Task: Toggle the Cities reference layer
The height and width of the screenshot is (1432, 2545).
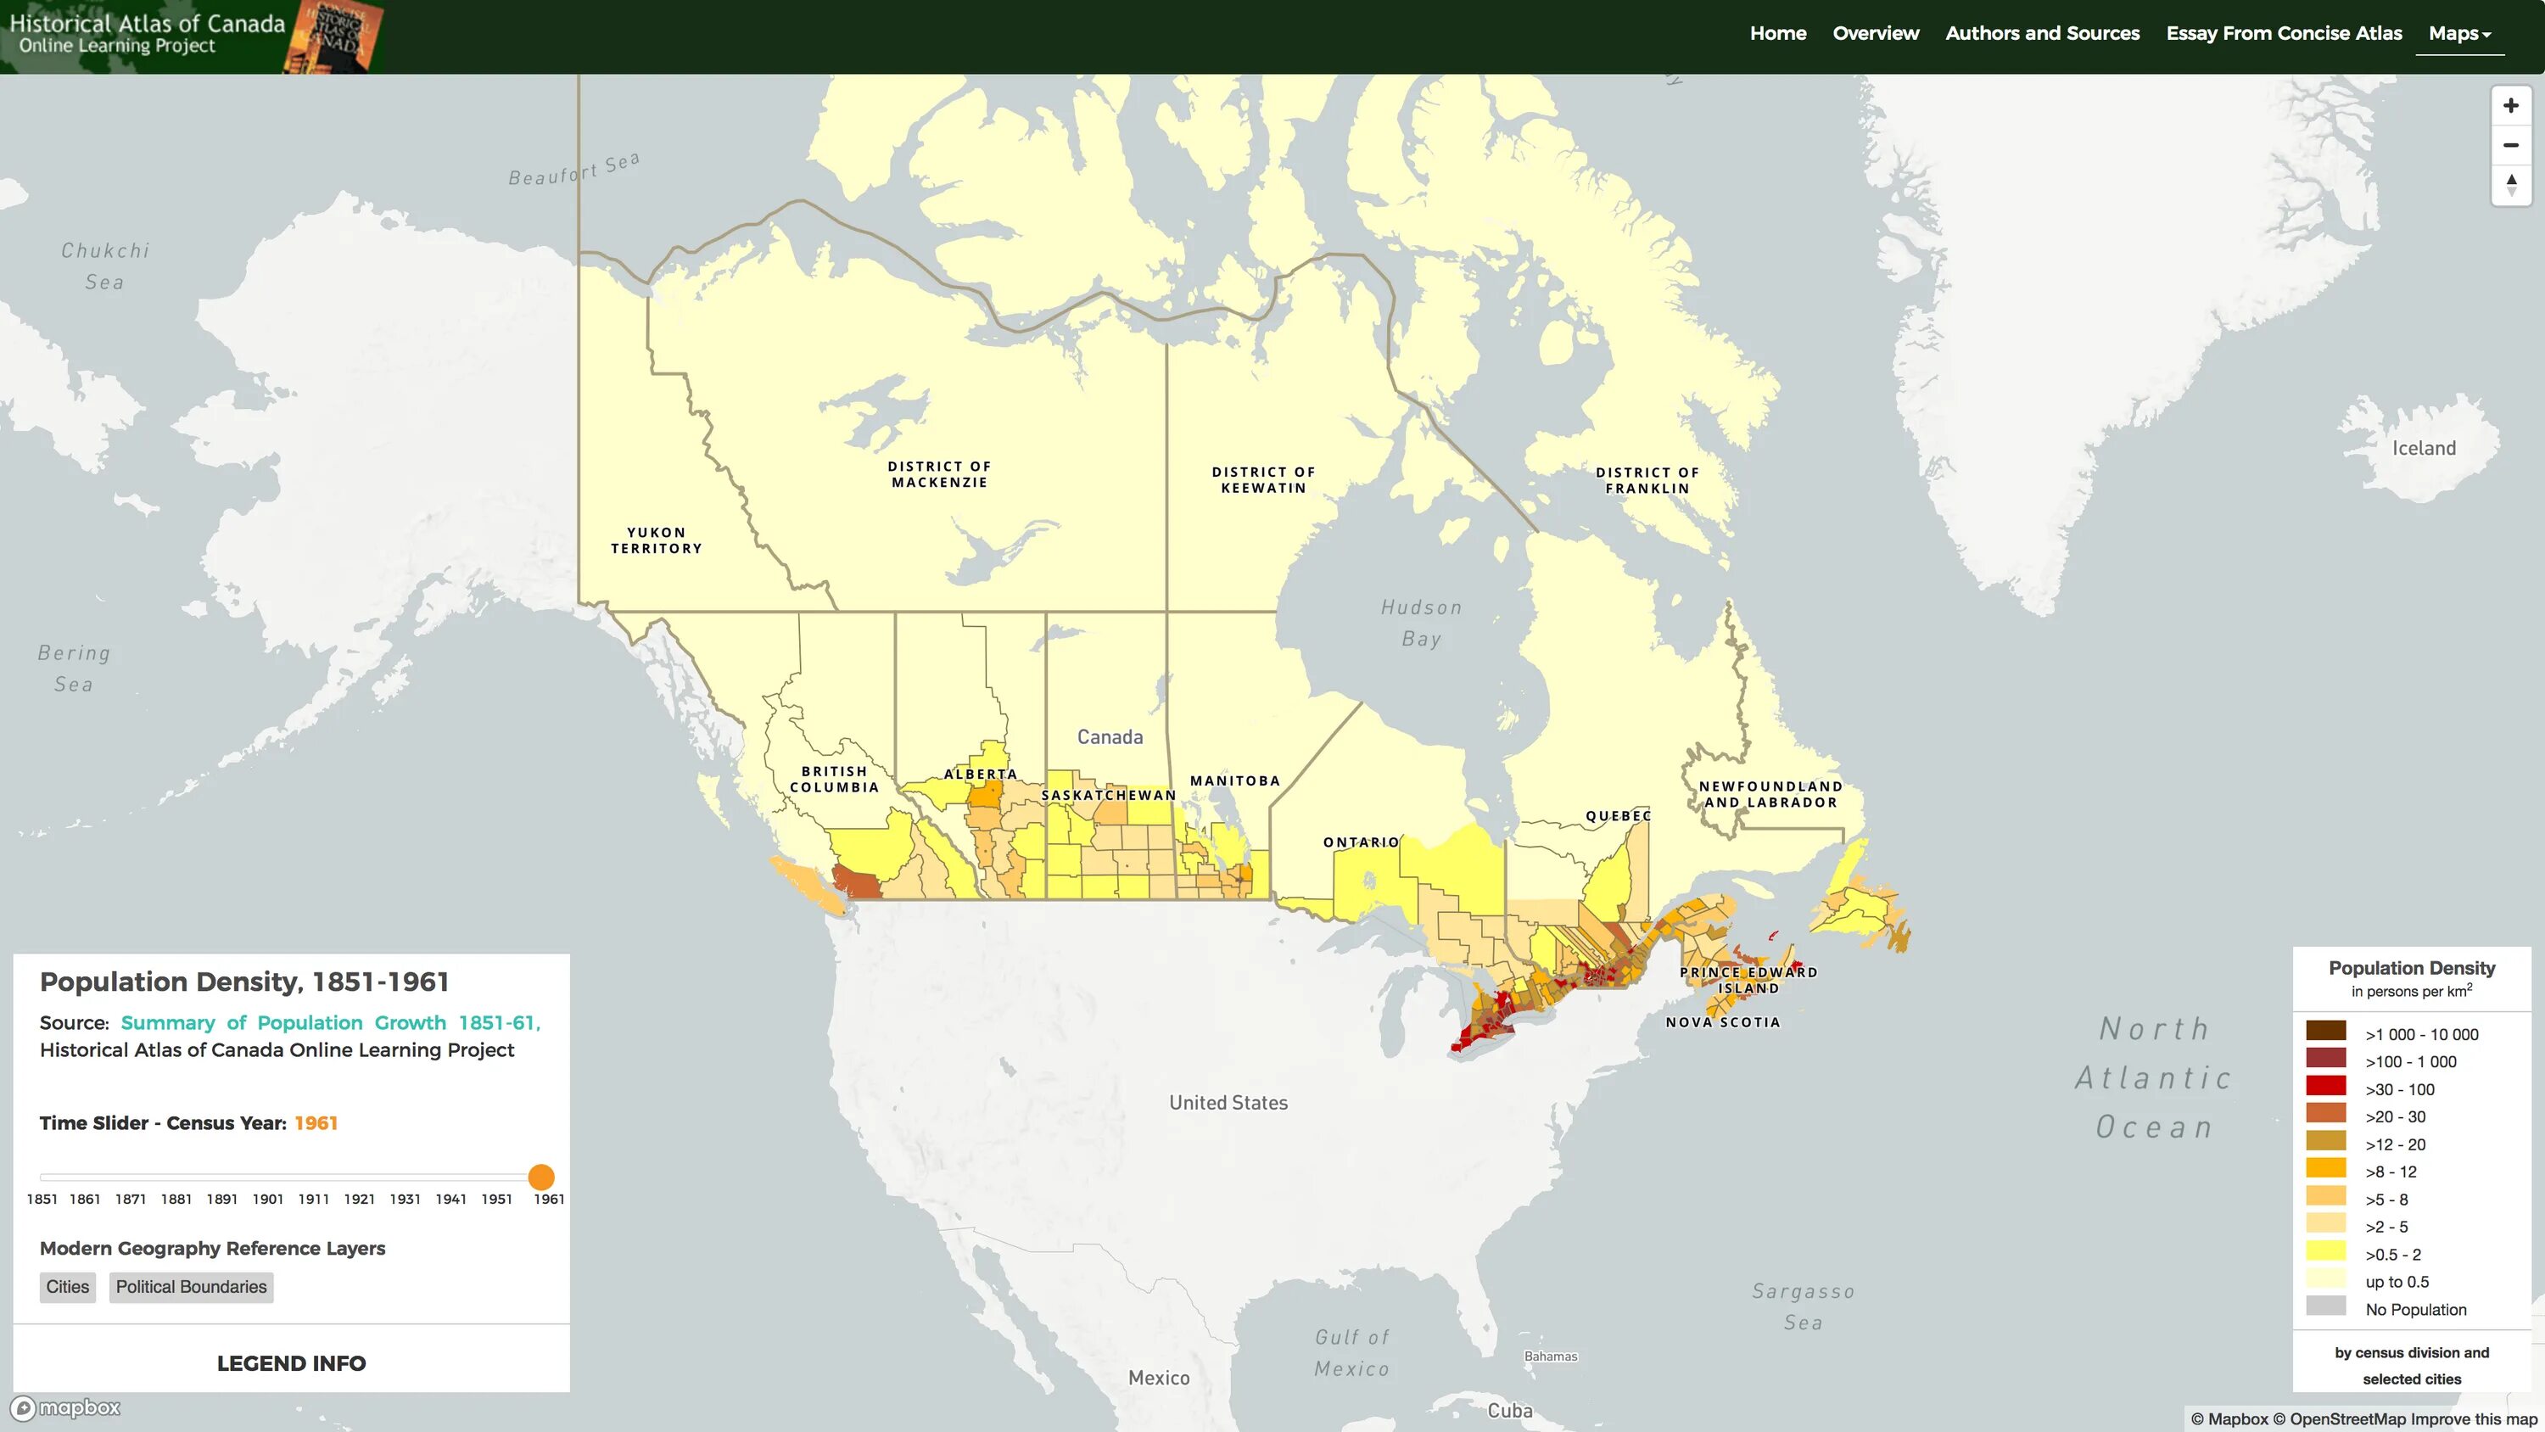Action: point(67,1287)
